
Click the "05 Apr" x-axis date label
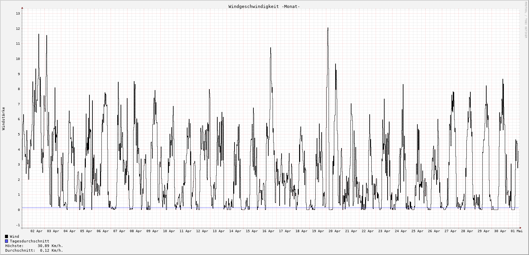click(x=86, y=231)
